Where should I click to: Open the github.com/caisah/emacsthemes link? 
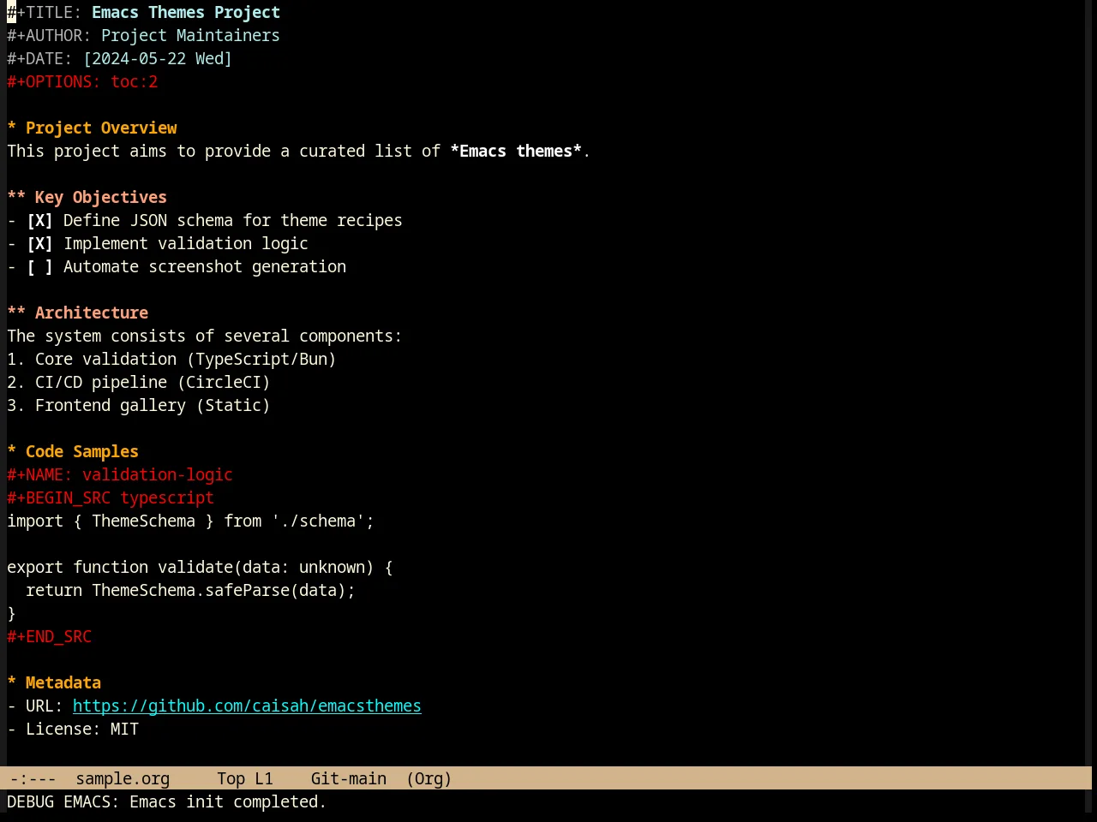click(x=247, y=706)
